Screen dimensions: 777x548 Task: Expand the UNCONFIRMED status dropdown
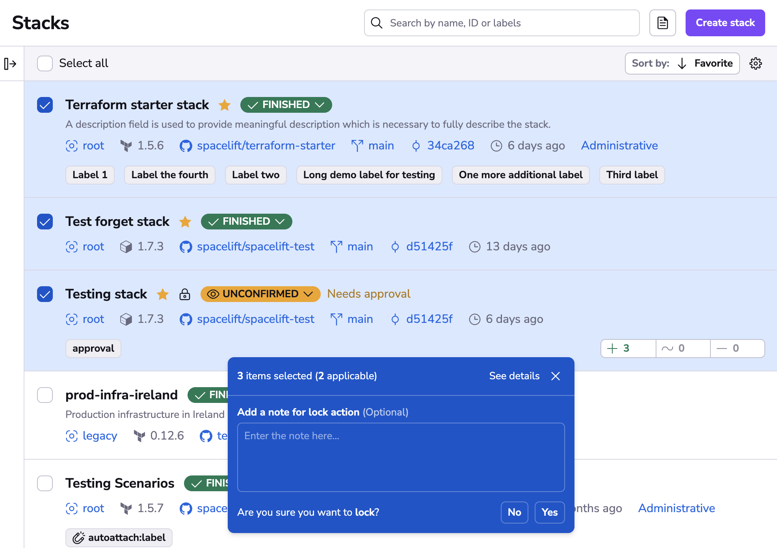pyautogui.click(x=260, y=294)
